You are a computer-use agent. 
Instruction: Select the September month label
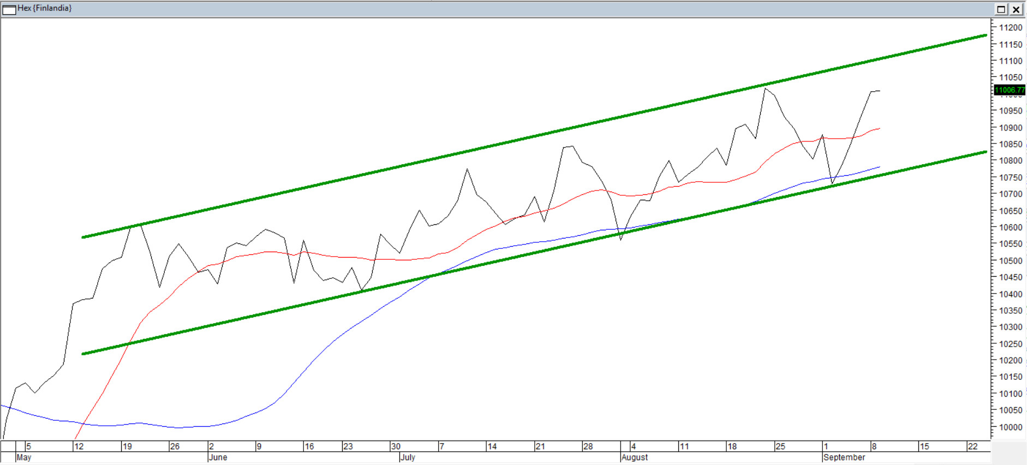pos(844,457)
